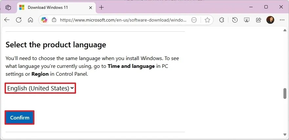
Task: Close the Download Windows 11 tab
Action: (90, 8)
